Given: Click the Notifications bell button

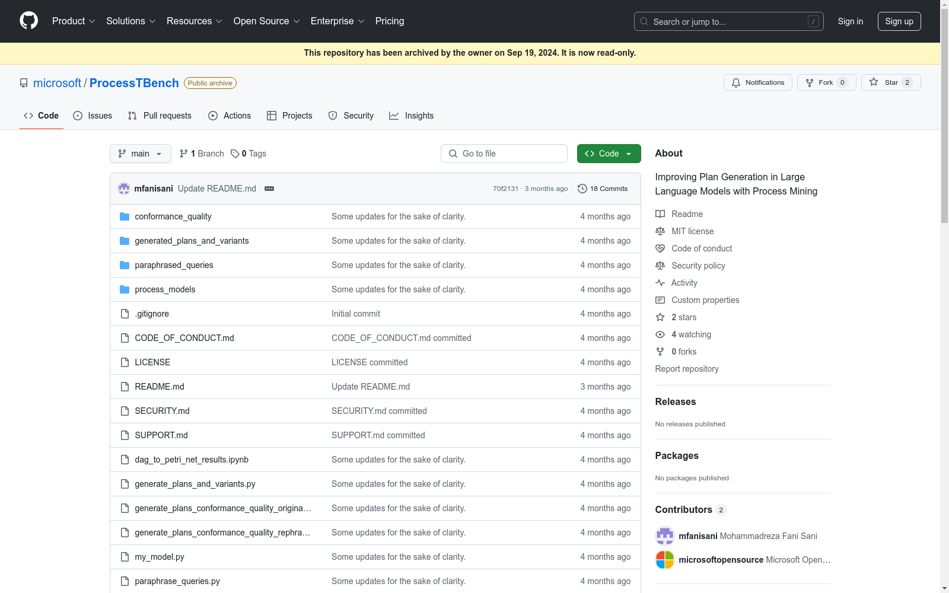Looking at the screenshot, I should point(757,82).
